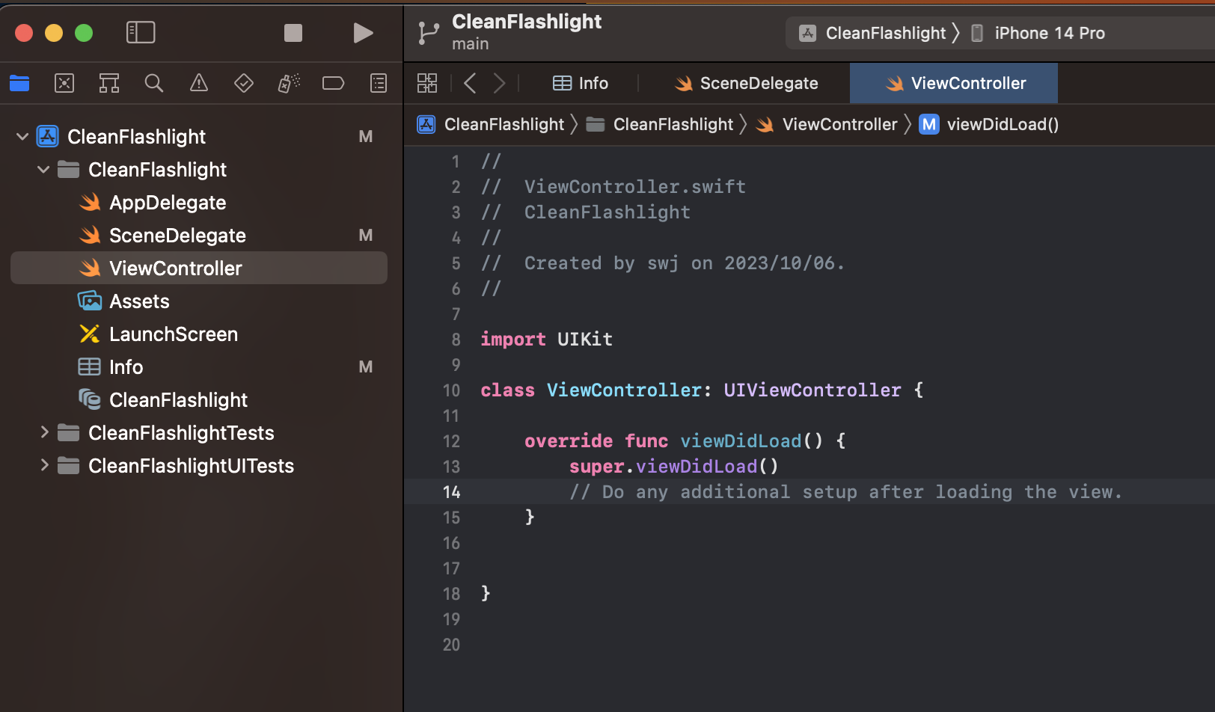The image size is (1215, 712).
Task: Expand the CleanFlashlightUITests folder
Action: (x=43, y=466)
